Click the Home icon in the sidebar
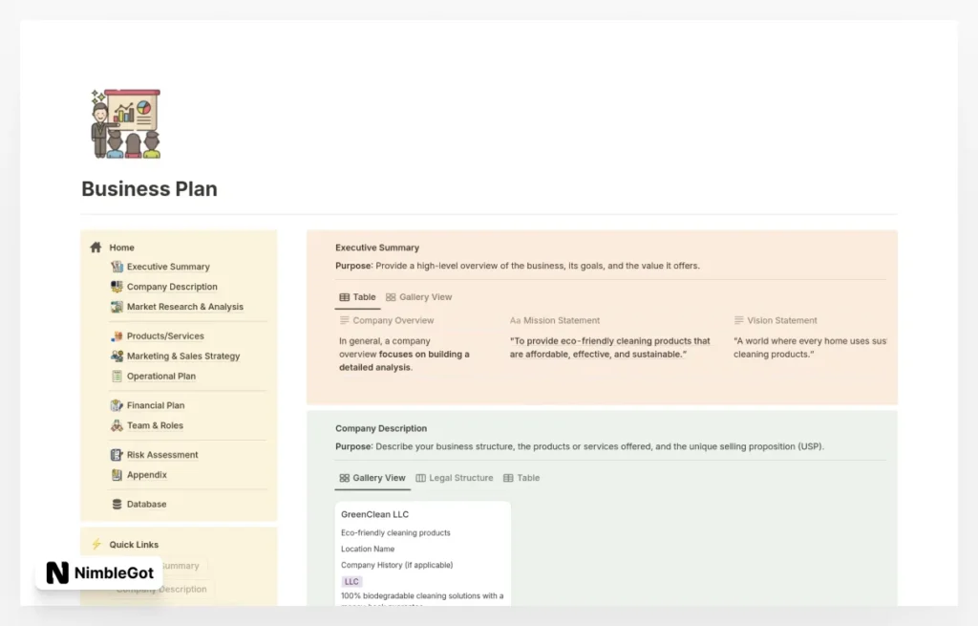Viewport: 978px width, 626px height. coord(96,247)
